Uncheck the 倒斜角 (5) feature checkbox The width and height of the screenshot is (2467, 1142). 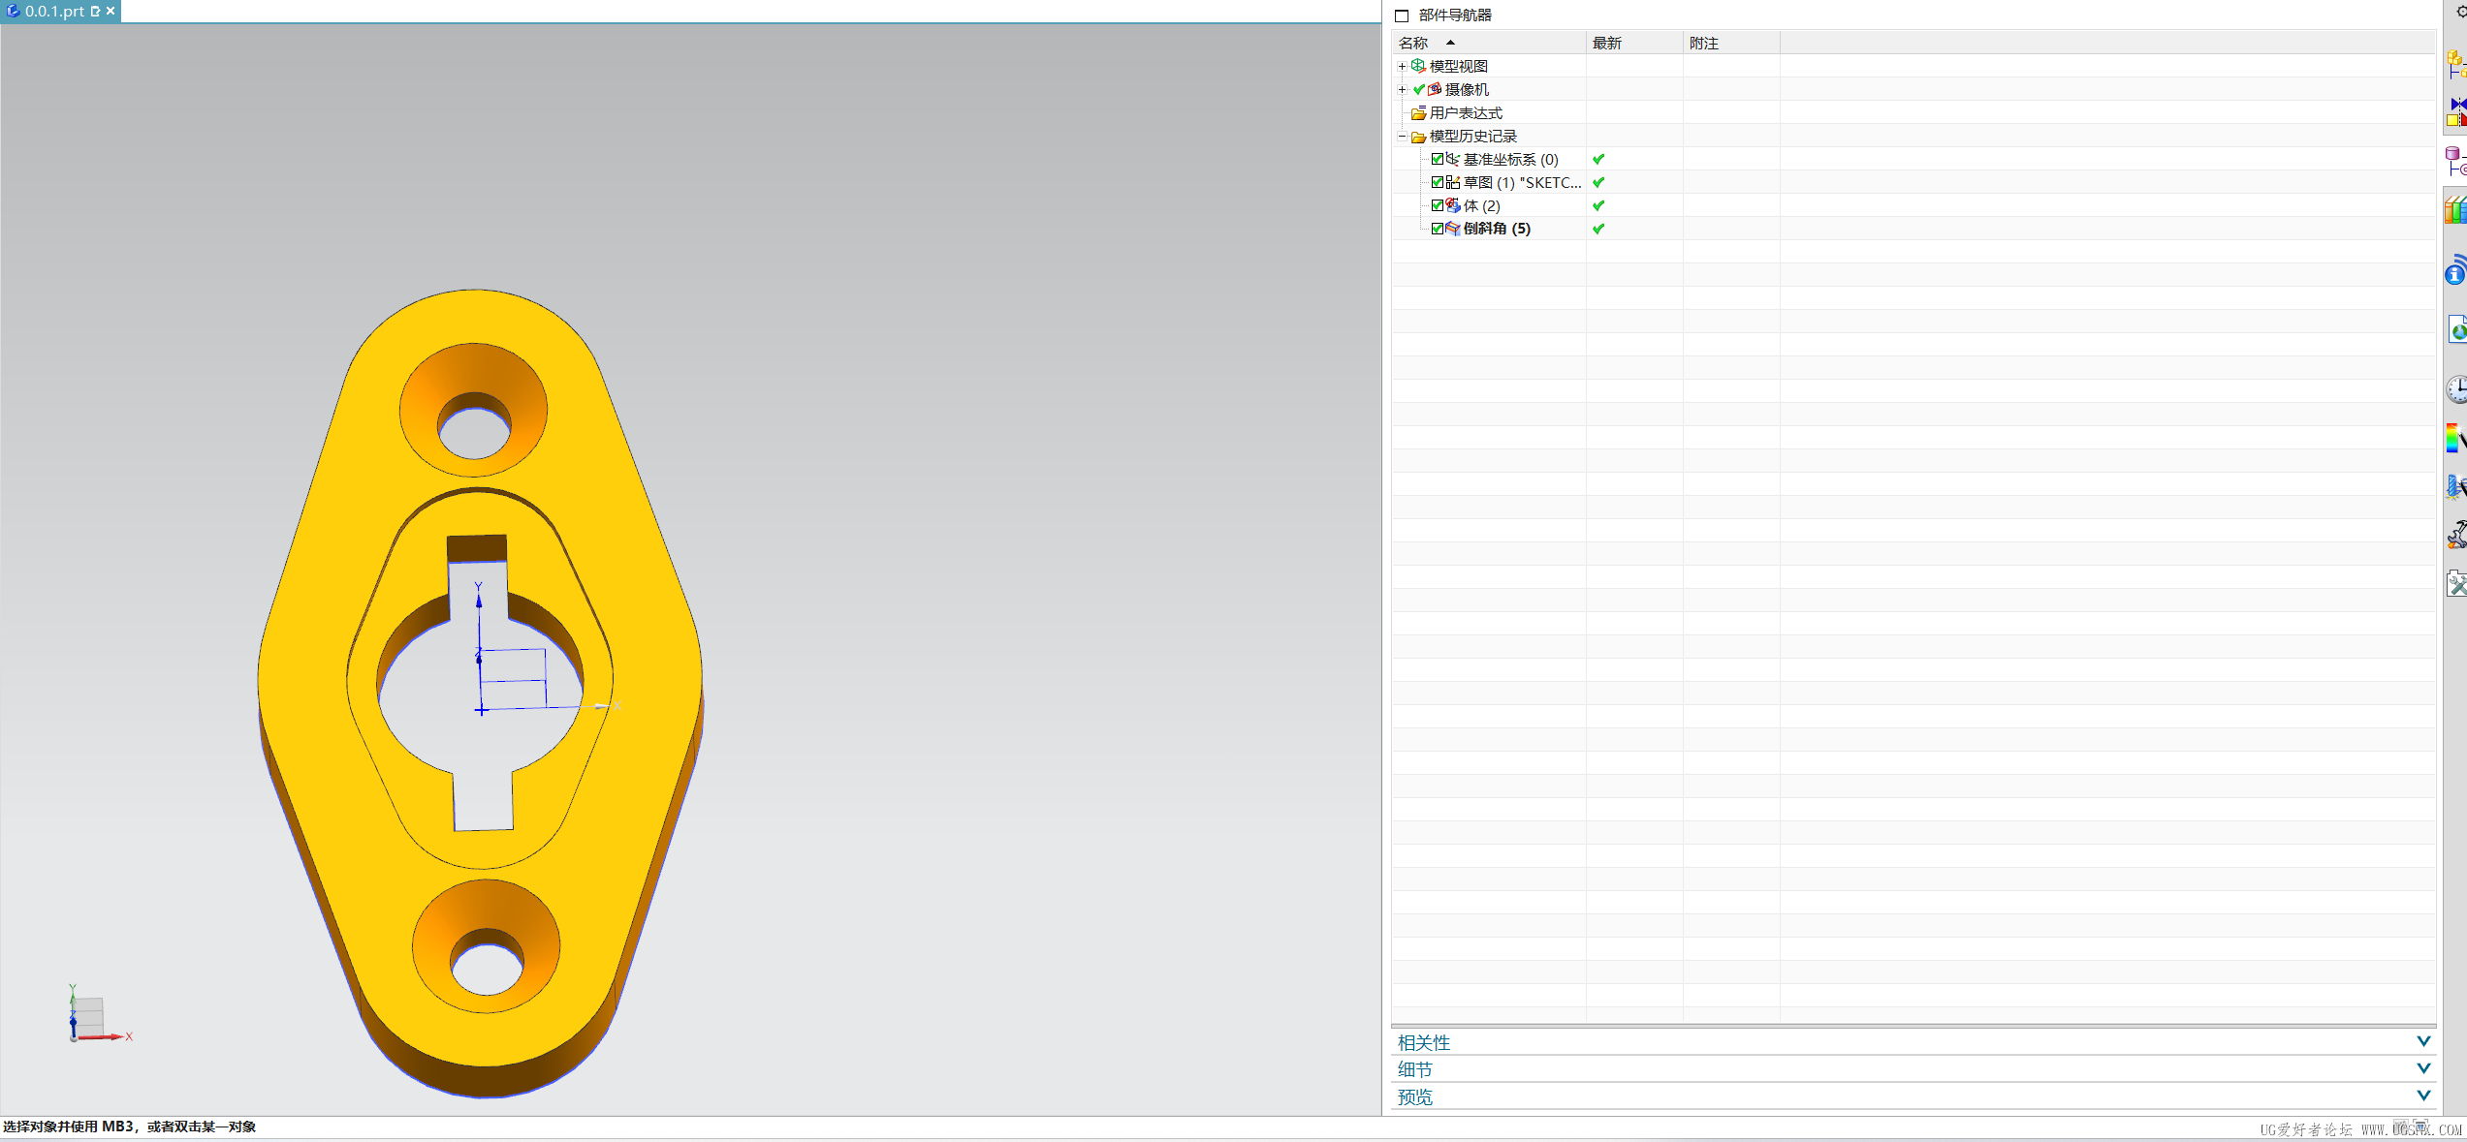coord(1438,229)
